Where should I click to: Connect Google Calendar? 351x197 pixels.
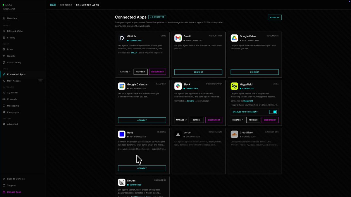tap(142, 120)
